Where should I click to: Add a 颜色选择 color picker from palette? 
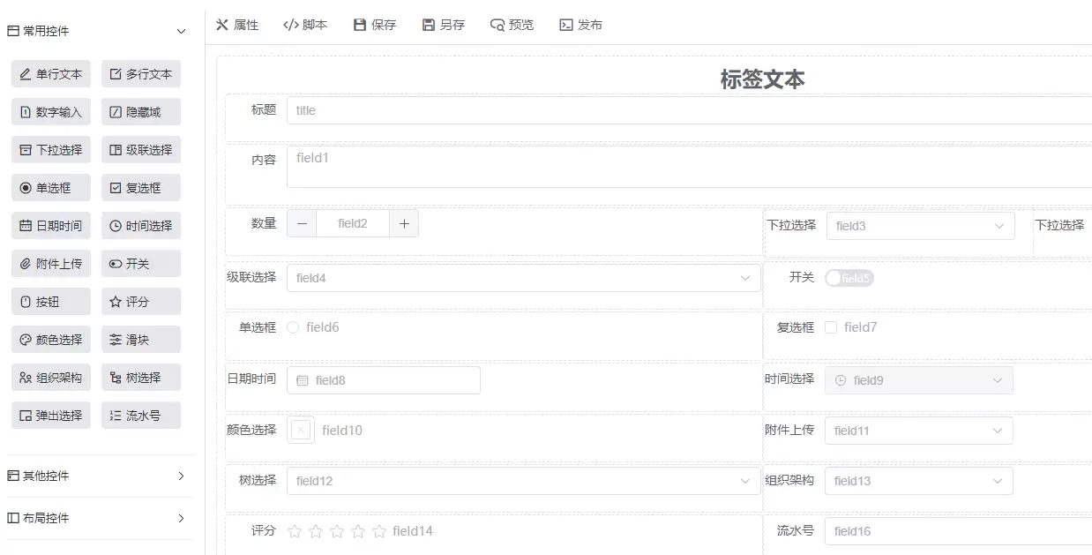51,340
